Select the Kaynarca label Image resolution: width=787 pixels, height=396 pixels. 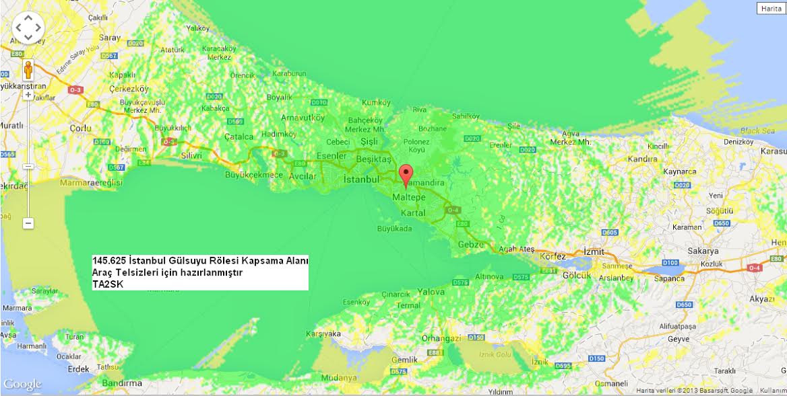coord(680,171)
